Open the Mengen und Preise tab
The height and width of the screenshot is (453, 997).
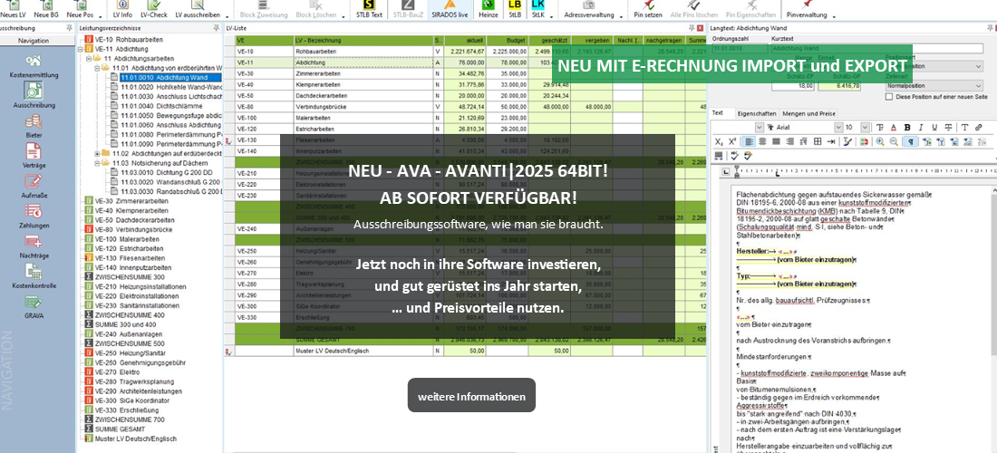coord(809,113)
